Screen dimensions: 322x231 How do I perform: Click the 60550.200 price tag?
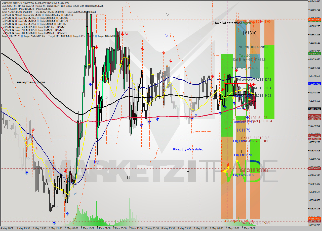point(314,221)
